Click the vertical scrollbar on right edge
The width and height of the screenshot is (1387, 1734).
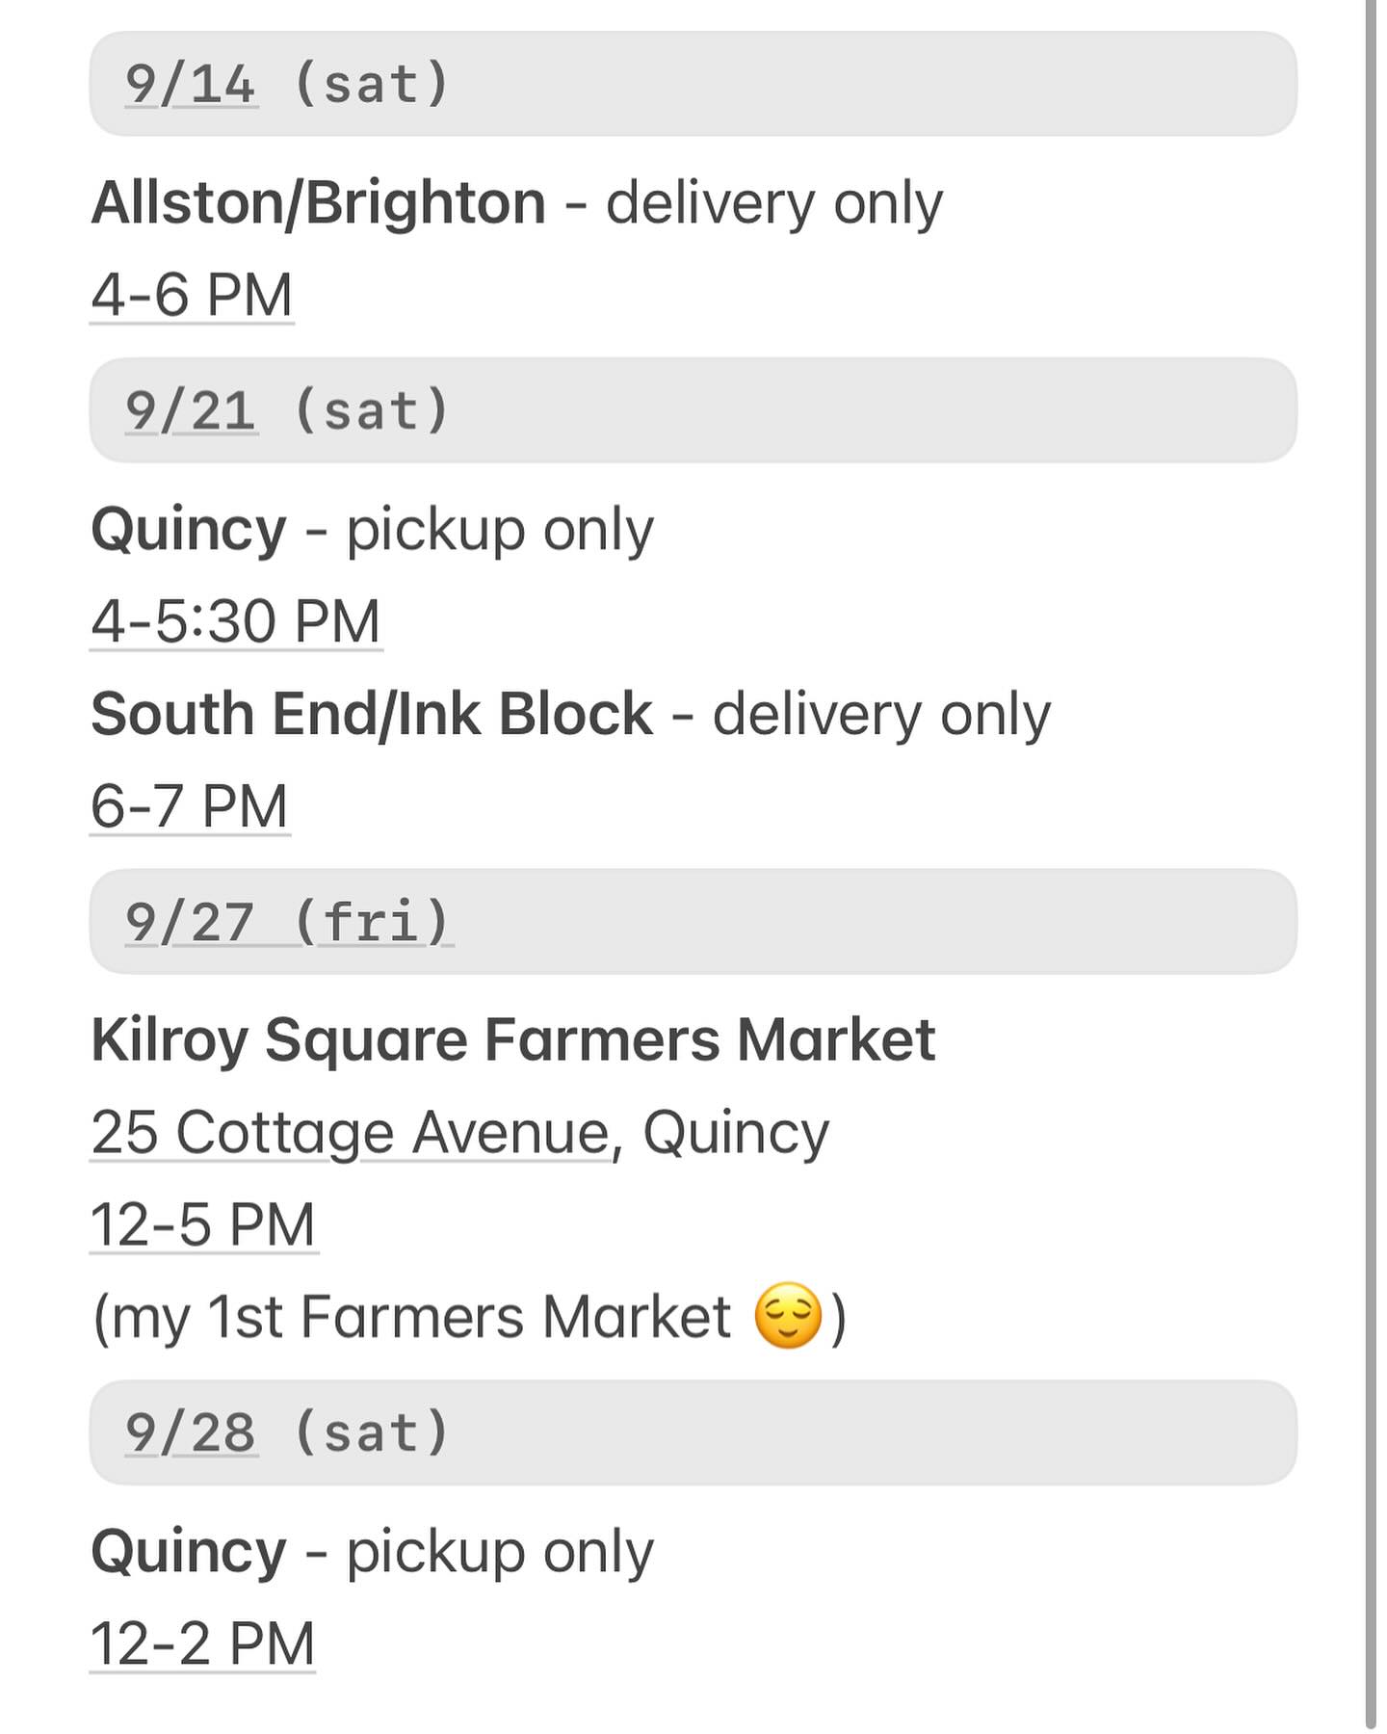[x=1371, y=867]
